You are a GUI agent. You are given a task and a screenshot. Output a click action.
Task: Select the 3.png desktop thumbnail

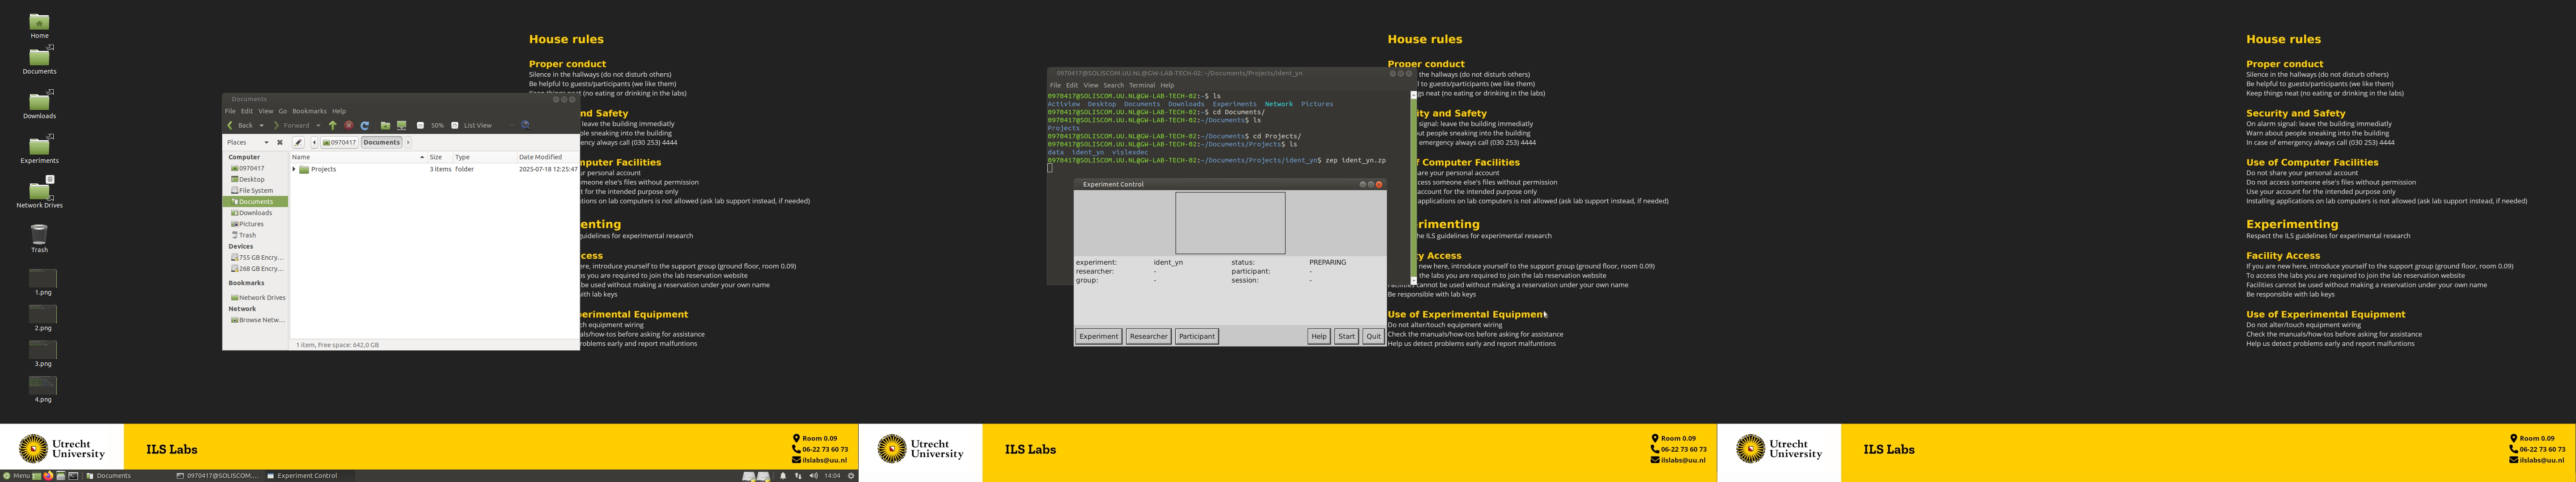[x=43, y=353]
